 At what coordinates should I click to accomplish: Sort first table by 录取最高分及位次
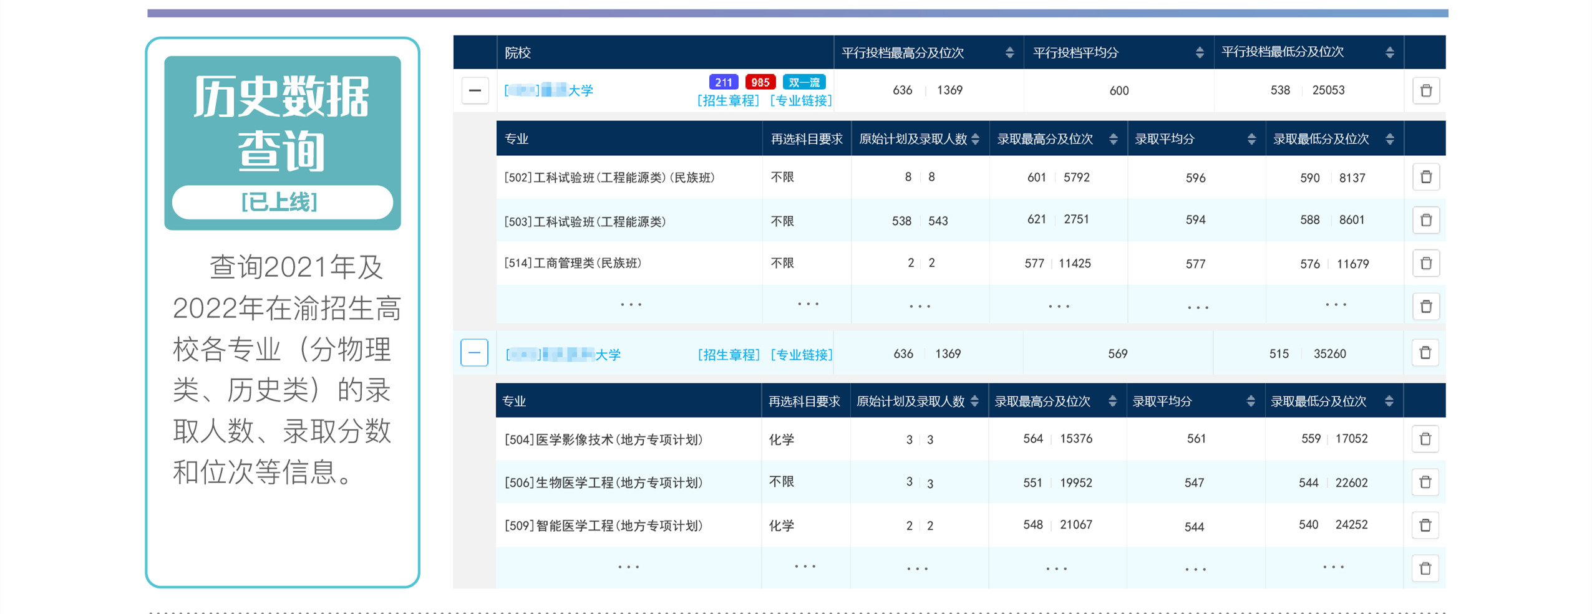pyautogui.click(x=1113, y=139)
